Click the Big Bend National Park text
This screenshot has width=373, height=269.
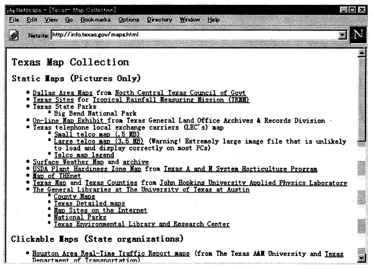(x=95, y=113)
